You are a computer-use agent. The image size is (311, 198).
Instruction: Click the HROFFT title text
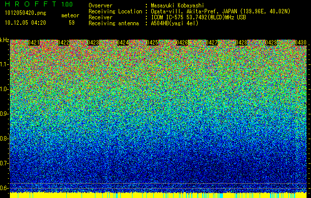(31, 4)
